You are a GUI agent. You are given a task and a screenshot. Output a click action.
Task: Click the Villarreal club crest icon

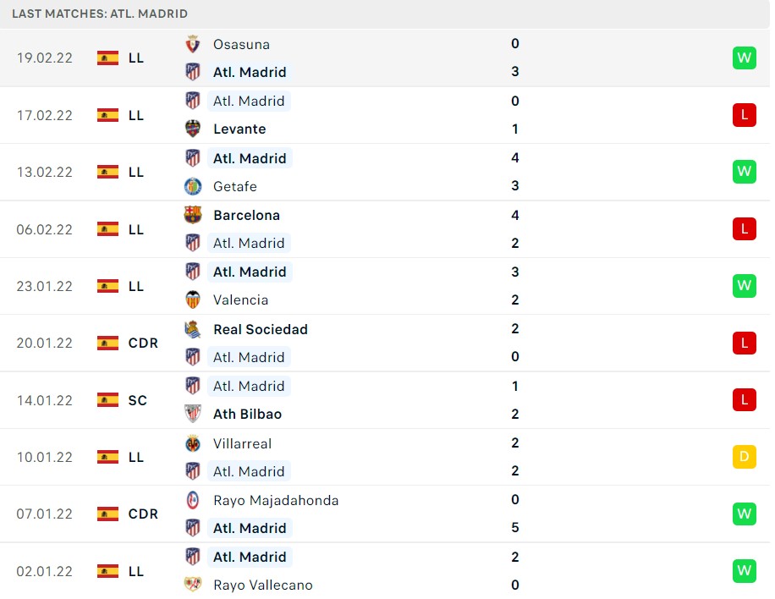coord(192,443)
